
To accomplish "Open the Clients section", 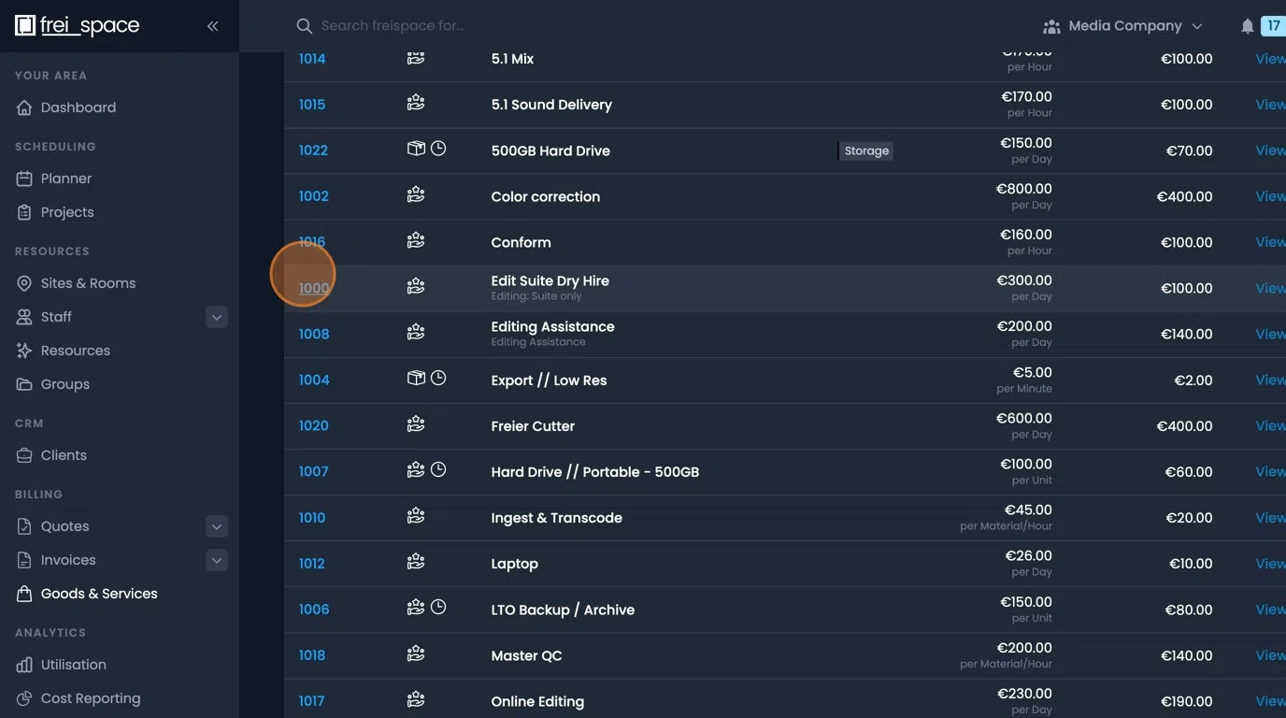I will point(63,454).
